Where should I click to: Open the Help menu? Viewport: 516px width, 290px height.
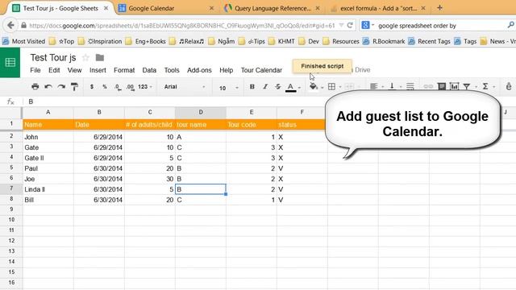click(226, 70)
